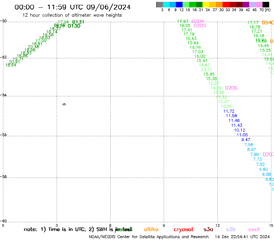The image size is (274, 240).
Task: Click the small contour mark near longitude 3
Action: (x=64, y=104)
